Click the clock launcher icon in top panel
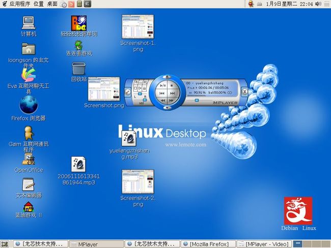This screenshot has height=248, width=331. [64, 5]
